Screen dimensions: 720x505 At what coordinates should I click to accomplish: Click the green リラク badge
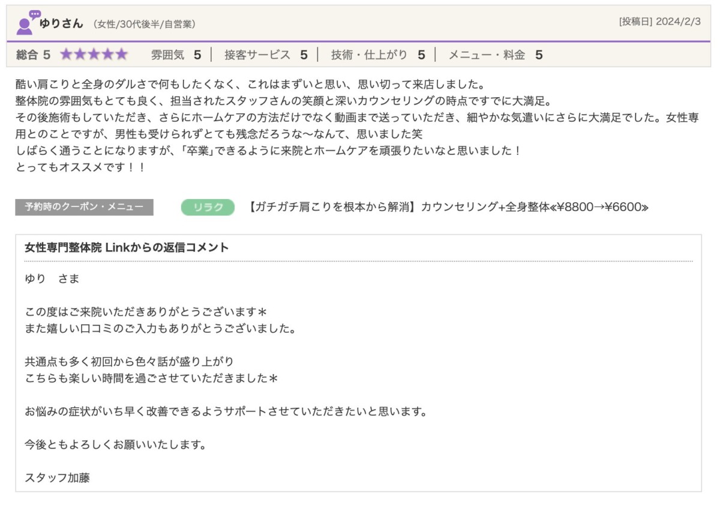[208, 208]
